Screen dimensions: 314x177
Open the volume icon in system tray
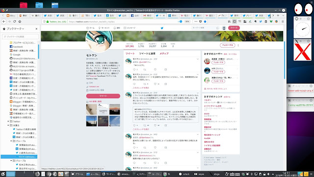(268, 174)
